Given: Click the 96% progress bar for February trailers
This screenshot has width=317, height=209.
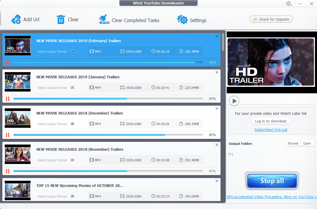Looking at the screenshot, I should (x=108, y=62).
